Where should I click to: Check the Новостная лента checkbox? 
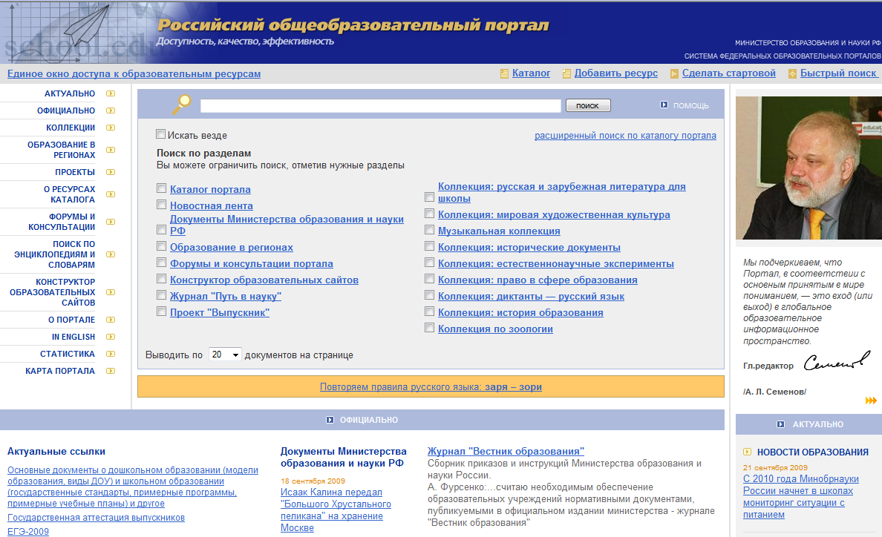click(161, 205)
